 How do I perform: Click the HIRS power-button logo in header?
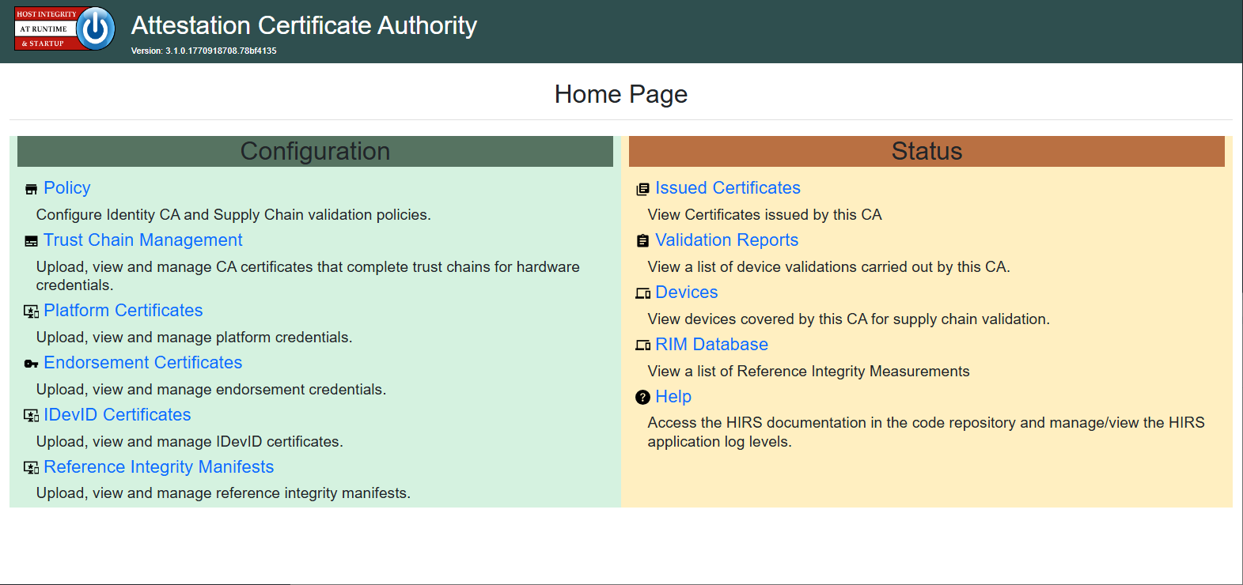pos(65,28)
